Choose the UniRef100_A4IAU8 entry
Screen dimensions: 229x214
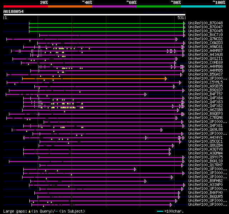(205, 55)
